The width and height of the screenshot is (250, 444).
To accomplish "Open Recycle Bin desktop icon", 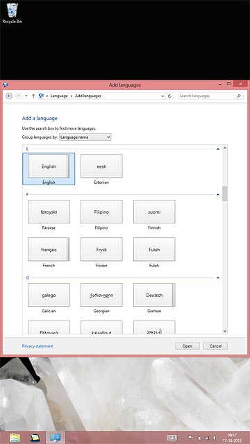I will click(12, 13).
